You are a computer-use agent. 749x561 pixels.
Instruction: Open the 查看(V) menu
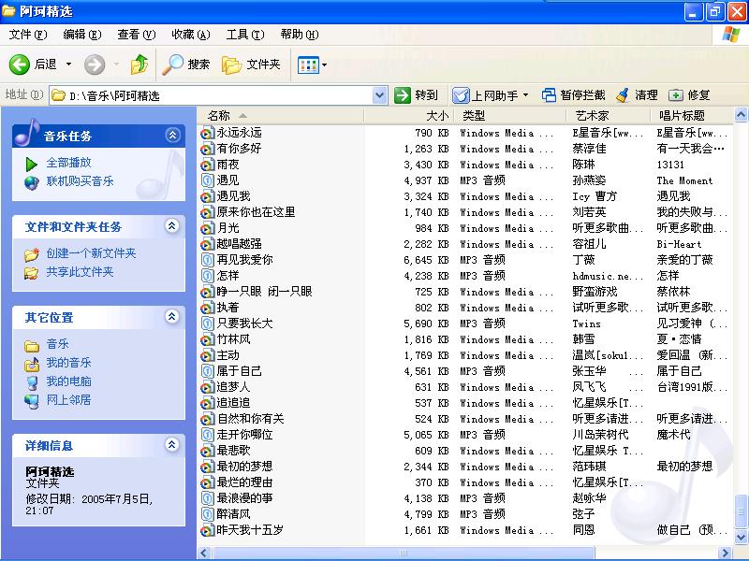tap(136, 35)
